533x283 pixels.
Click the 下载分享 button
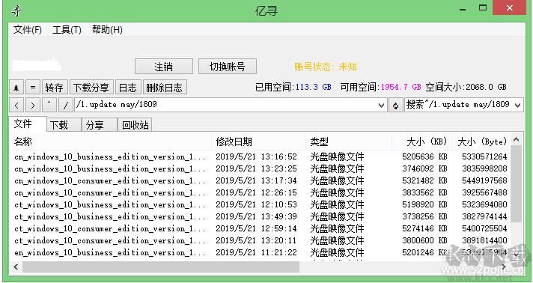click(x=91, y=88)
